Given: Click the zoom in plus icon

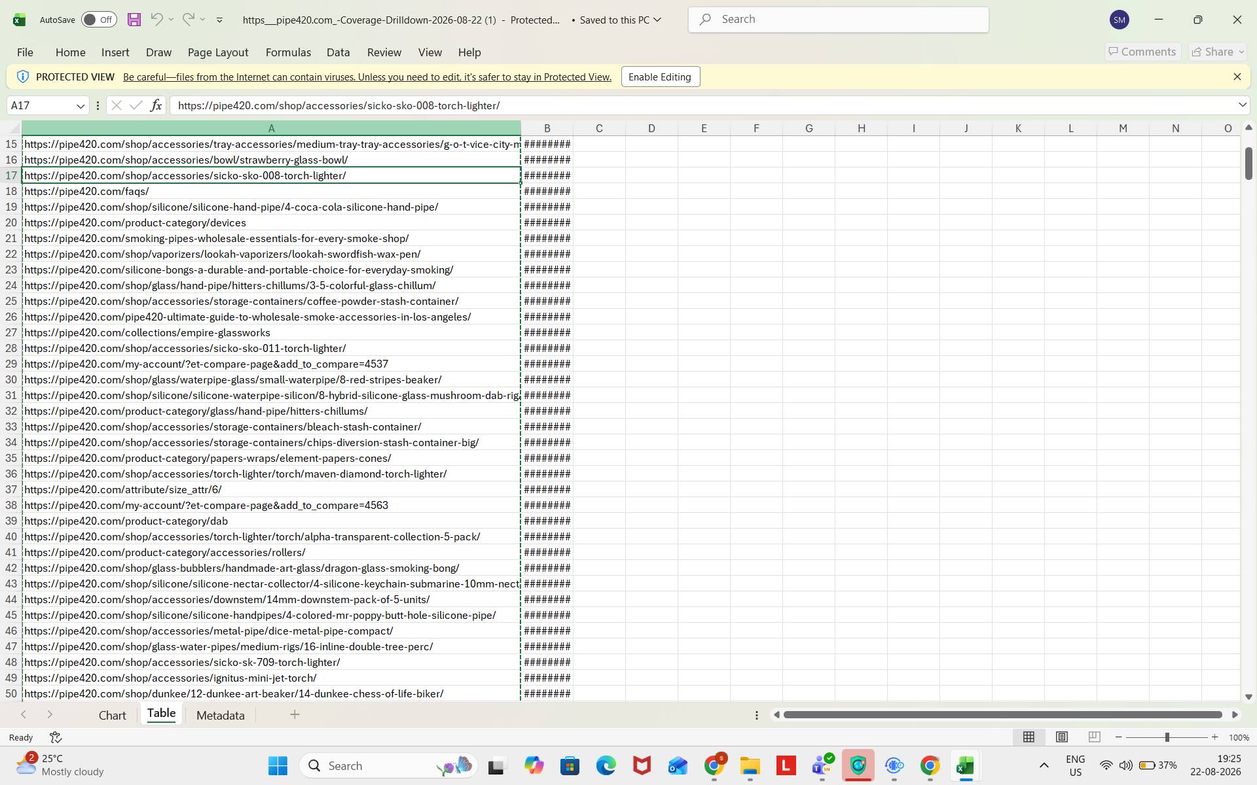Looking at the screenshot, I should pyautogui.click(x=1214, y=737).
